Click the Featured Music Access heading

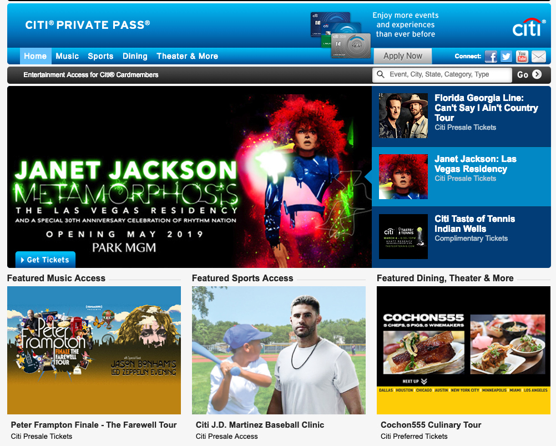click(x=57, y=278)
